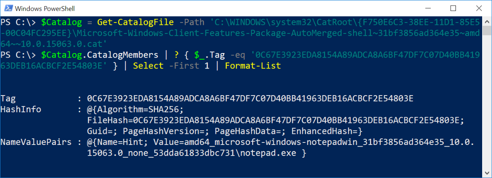Click the vertical scrollbar thumb

(x=487, y=31)
